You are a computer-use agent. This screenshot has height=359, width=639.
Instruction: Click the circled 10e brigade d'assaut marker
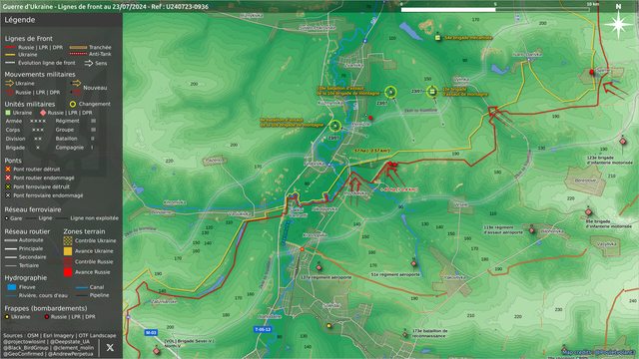432,92
